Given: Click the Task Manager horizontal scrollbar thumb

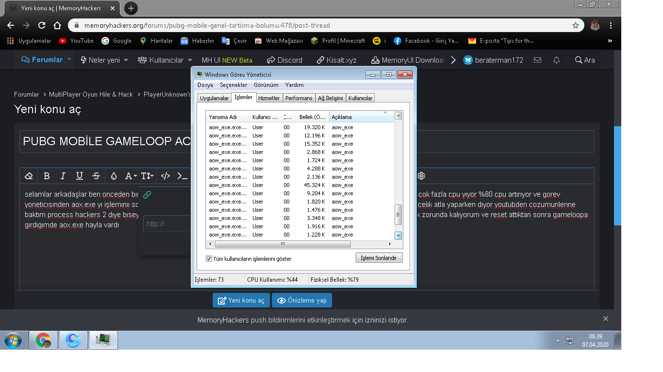Looking at the screenshot, I should click(x=282, y=244).
